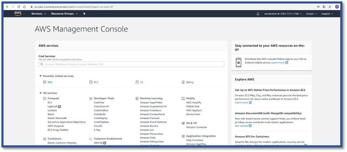The height and width of the screenshot is (152, 347).
Task: Open Cloud9 service
Action: [x=98, y=126]
